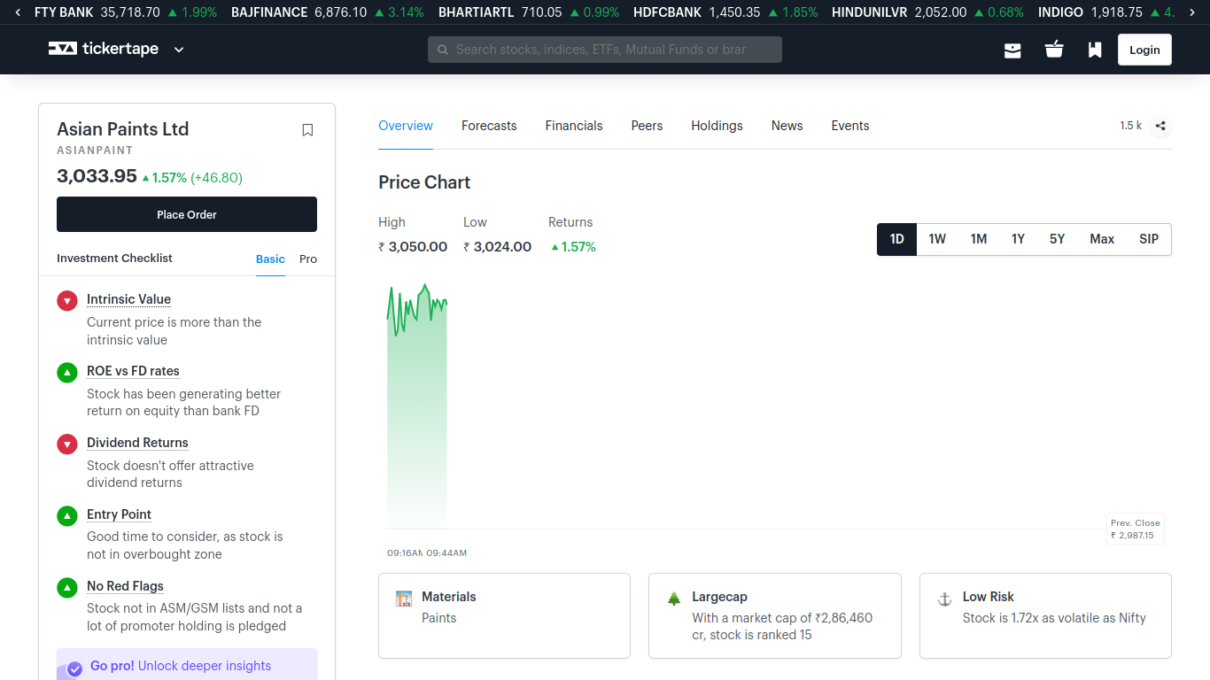Viewport: 1210px width, 680px height.
Task: Click the share count 1.5 k text
Action: [1130, 126]
